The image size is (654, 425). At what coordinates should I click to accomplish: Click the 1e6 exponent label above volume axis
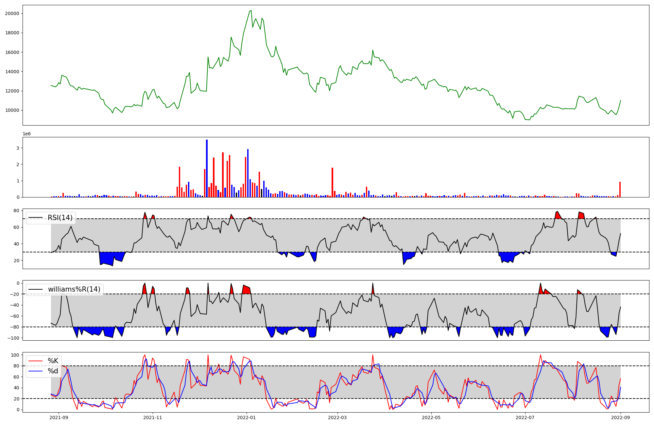(26, 134)
